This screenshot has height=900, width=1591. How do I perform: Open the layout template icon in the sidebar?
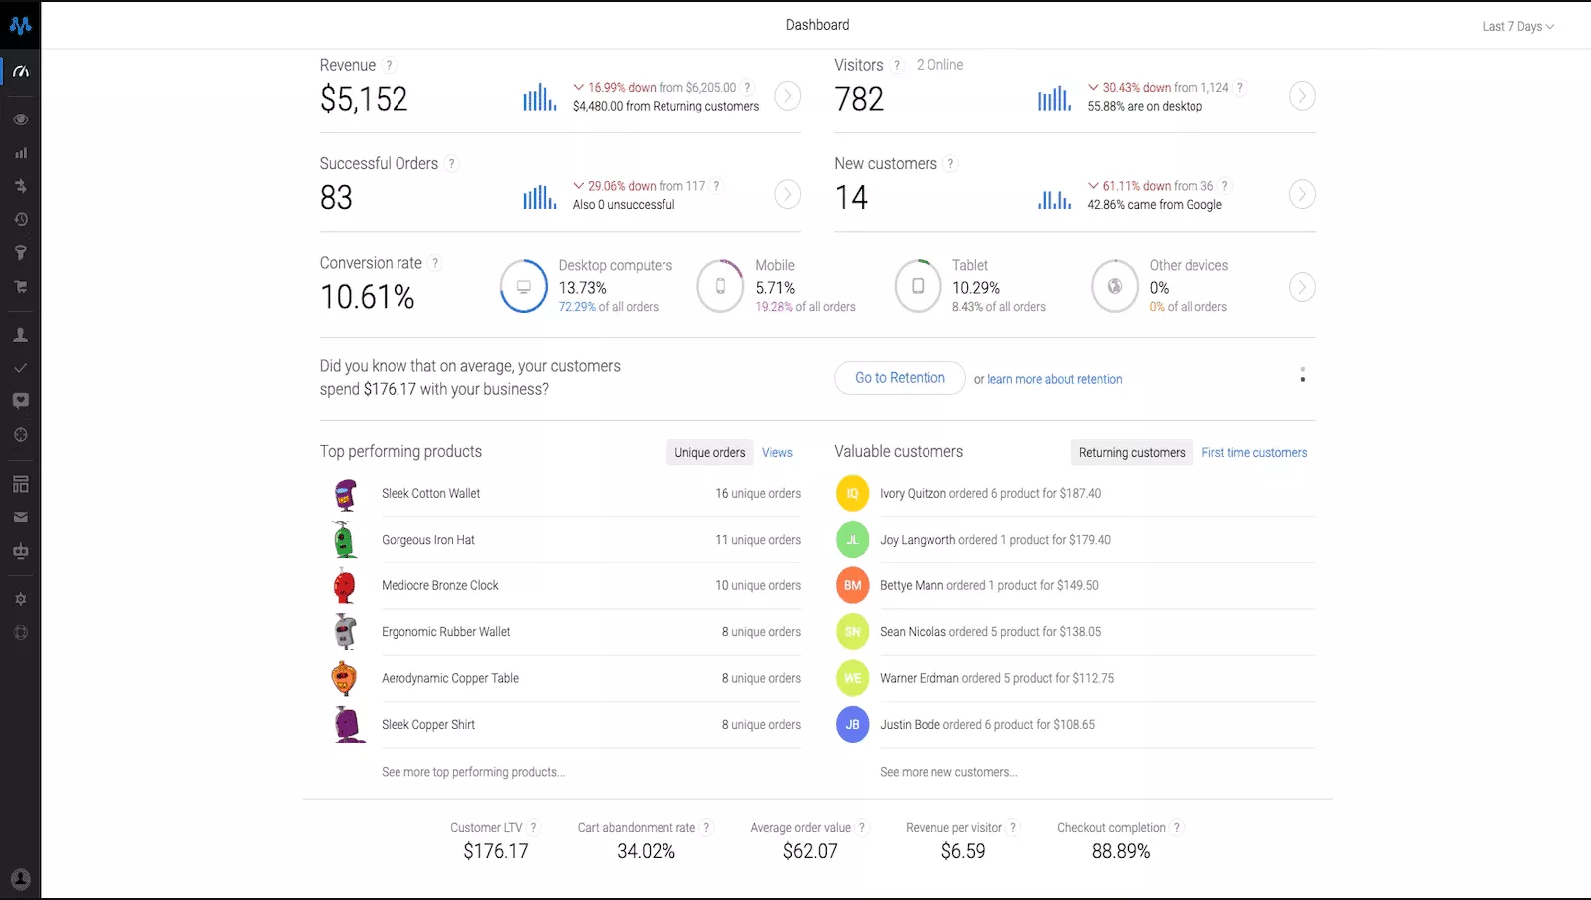(x=20, y=484)
